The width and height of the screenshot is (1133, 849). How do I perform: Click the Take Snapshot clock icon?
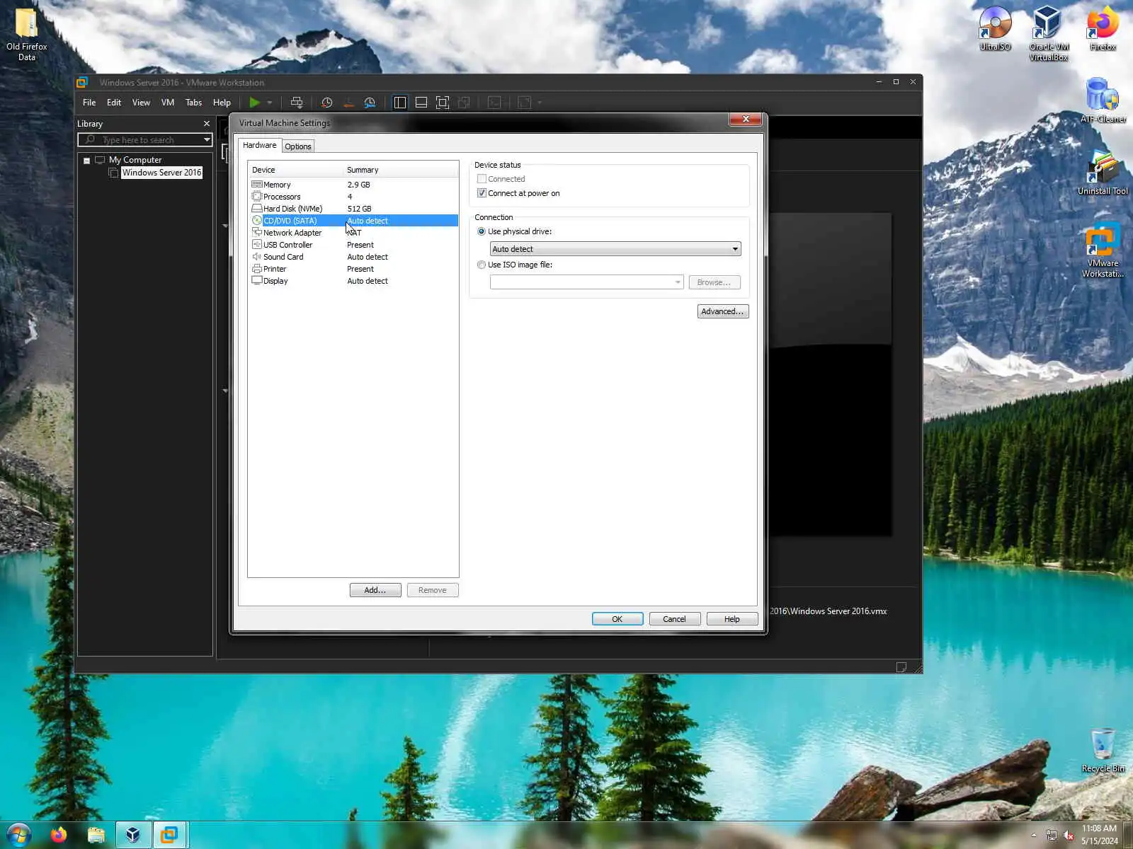pyautogui.click(x=327, y=103)
